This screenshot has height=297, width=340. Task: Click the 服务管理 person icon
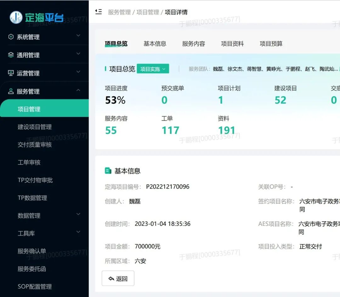click(x=11, y=91)
